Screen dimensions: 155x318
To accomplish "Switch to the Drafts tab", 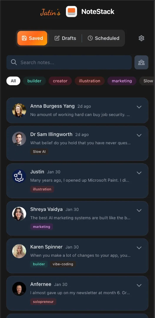I will (x=65, y=38).
